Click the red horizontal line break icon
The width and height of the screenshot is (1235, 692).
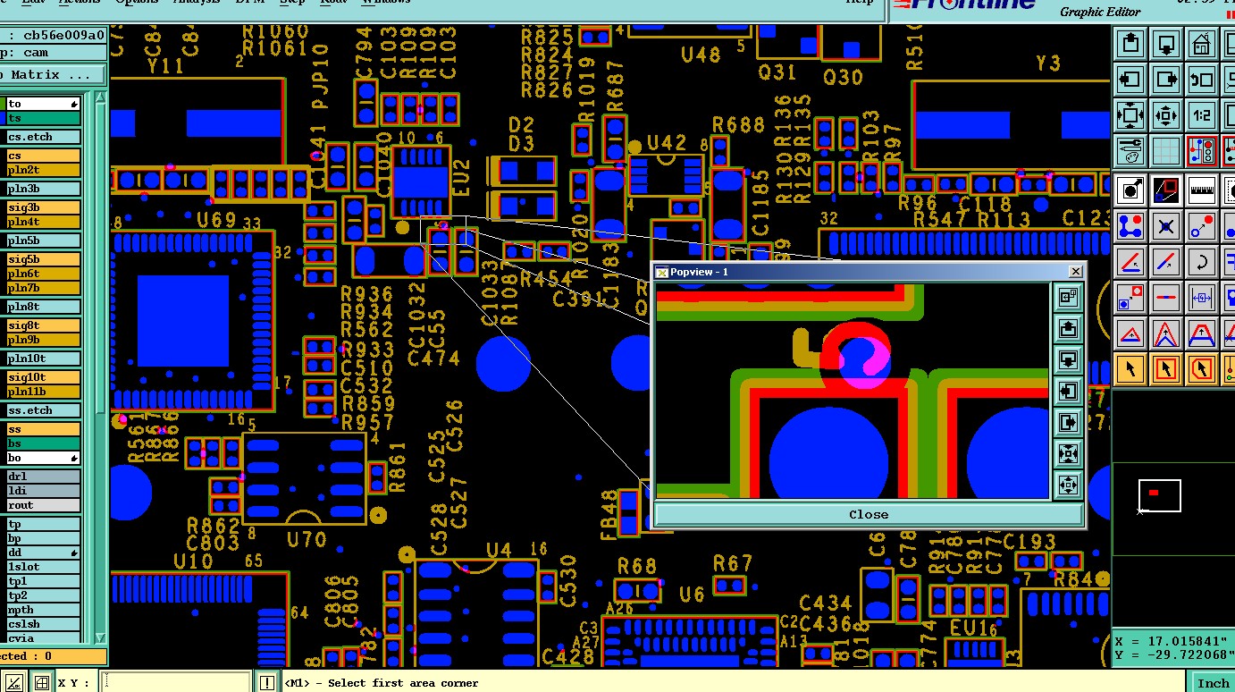1166,297
